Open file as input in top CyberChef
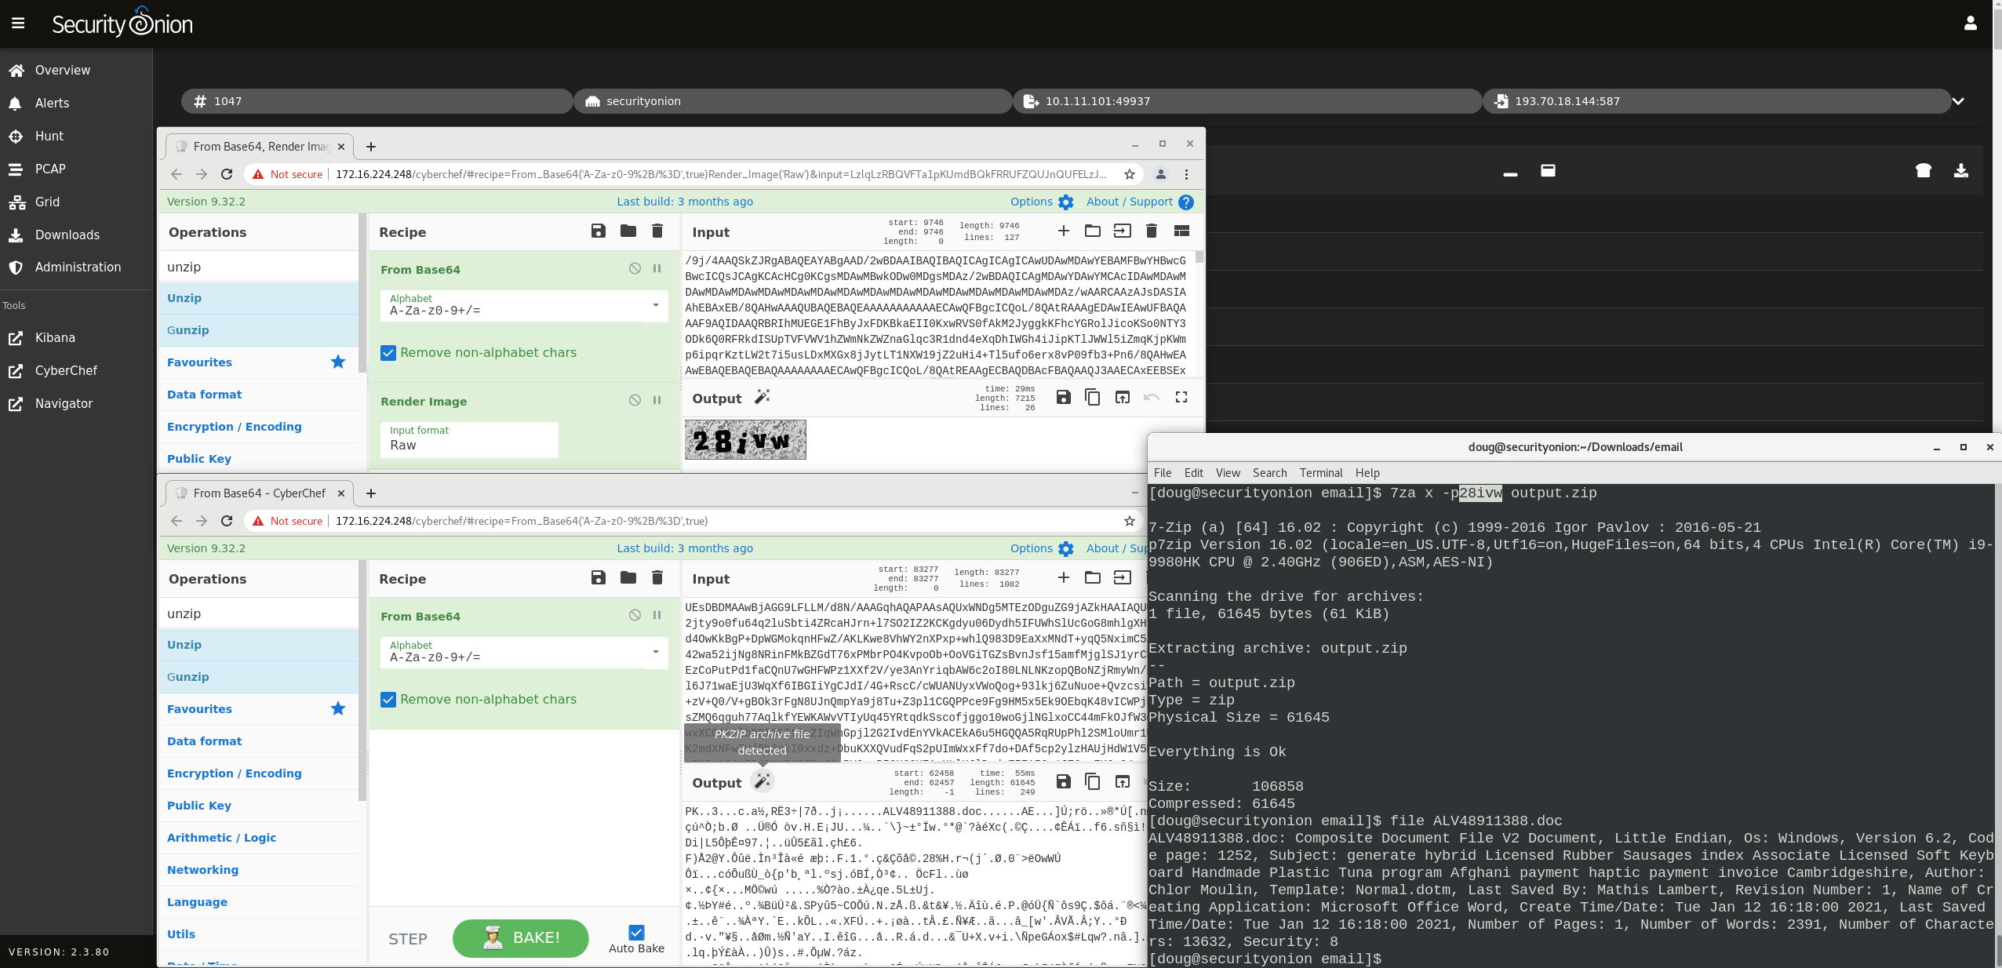This screenshot has width=2002, height=968. (x=1122, y=231)
